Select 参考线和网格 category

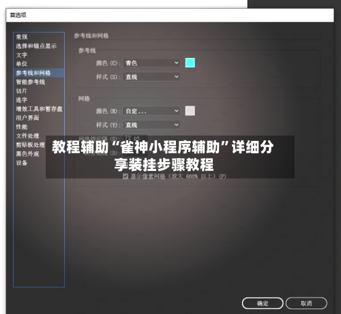click(39, 73)
